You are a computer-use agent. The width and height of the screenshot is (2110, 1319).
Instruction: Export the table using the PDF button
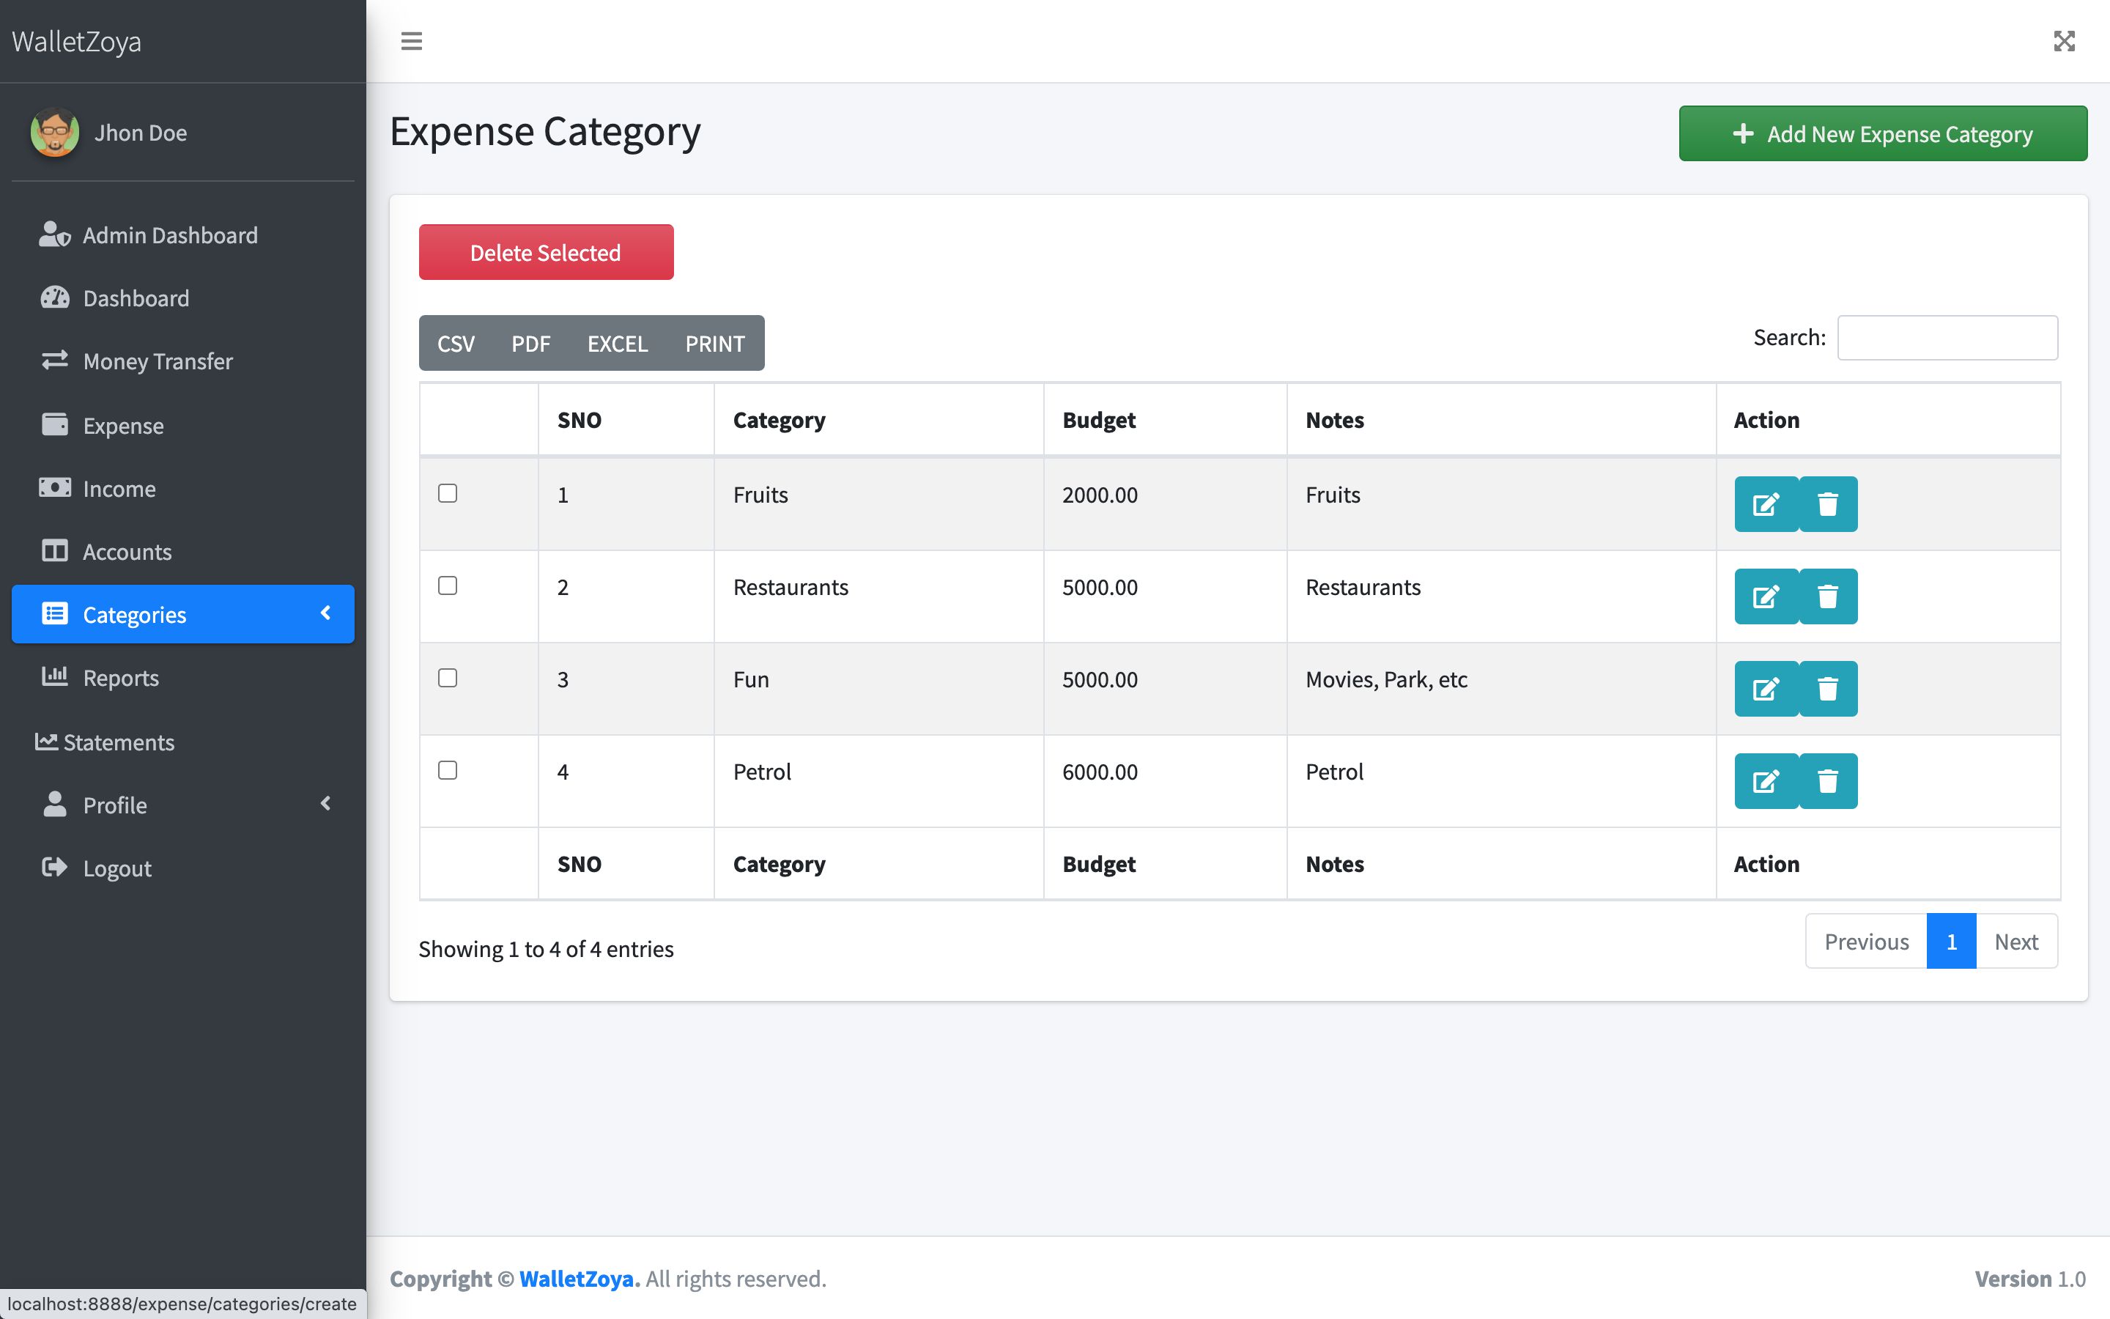pyautogui.click(x=530, y=344)
